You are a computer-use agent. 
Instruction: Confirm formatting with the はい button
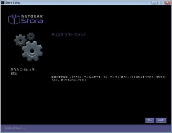(x=150, y=120)
